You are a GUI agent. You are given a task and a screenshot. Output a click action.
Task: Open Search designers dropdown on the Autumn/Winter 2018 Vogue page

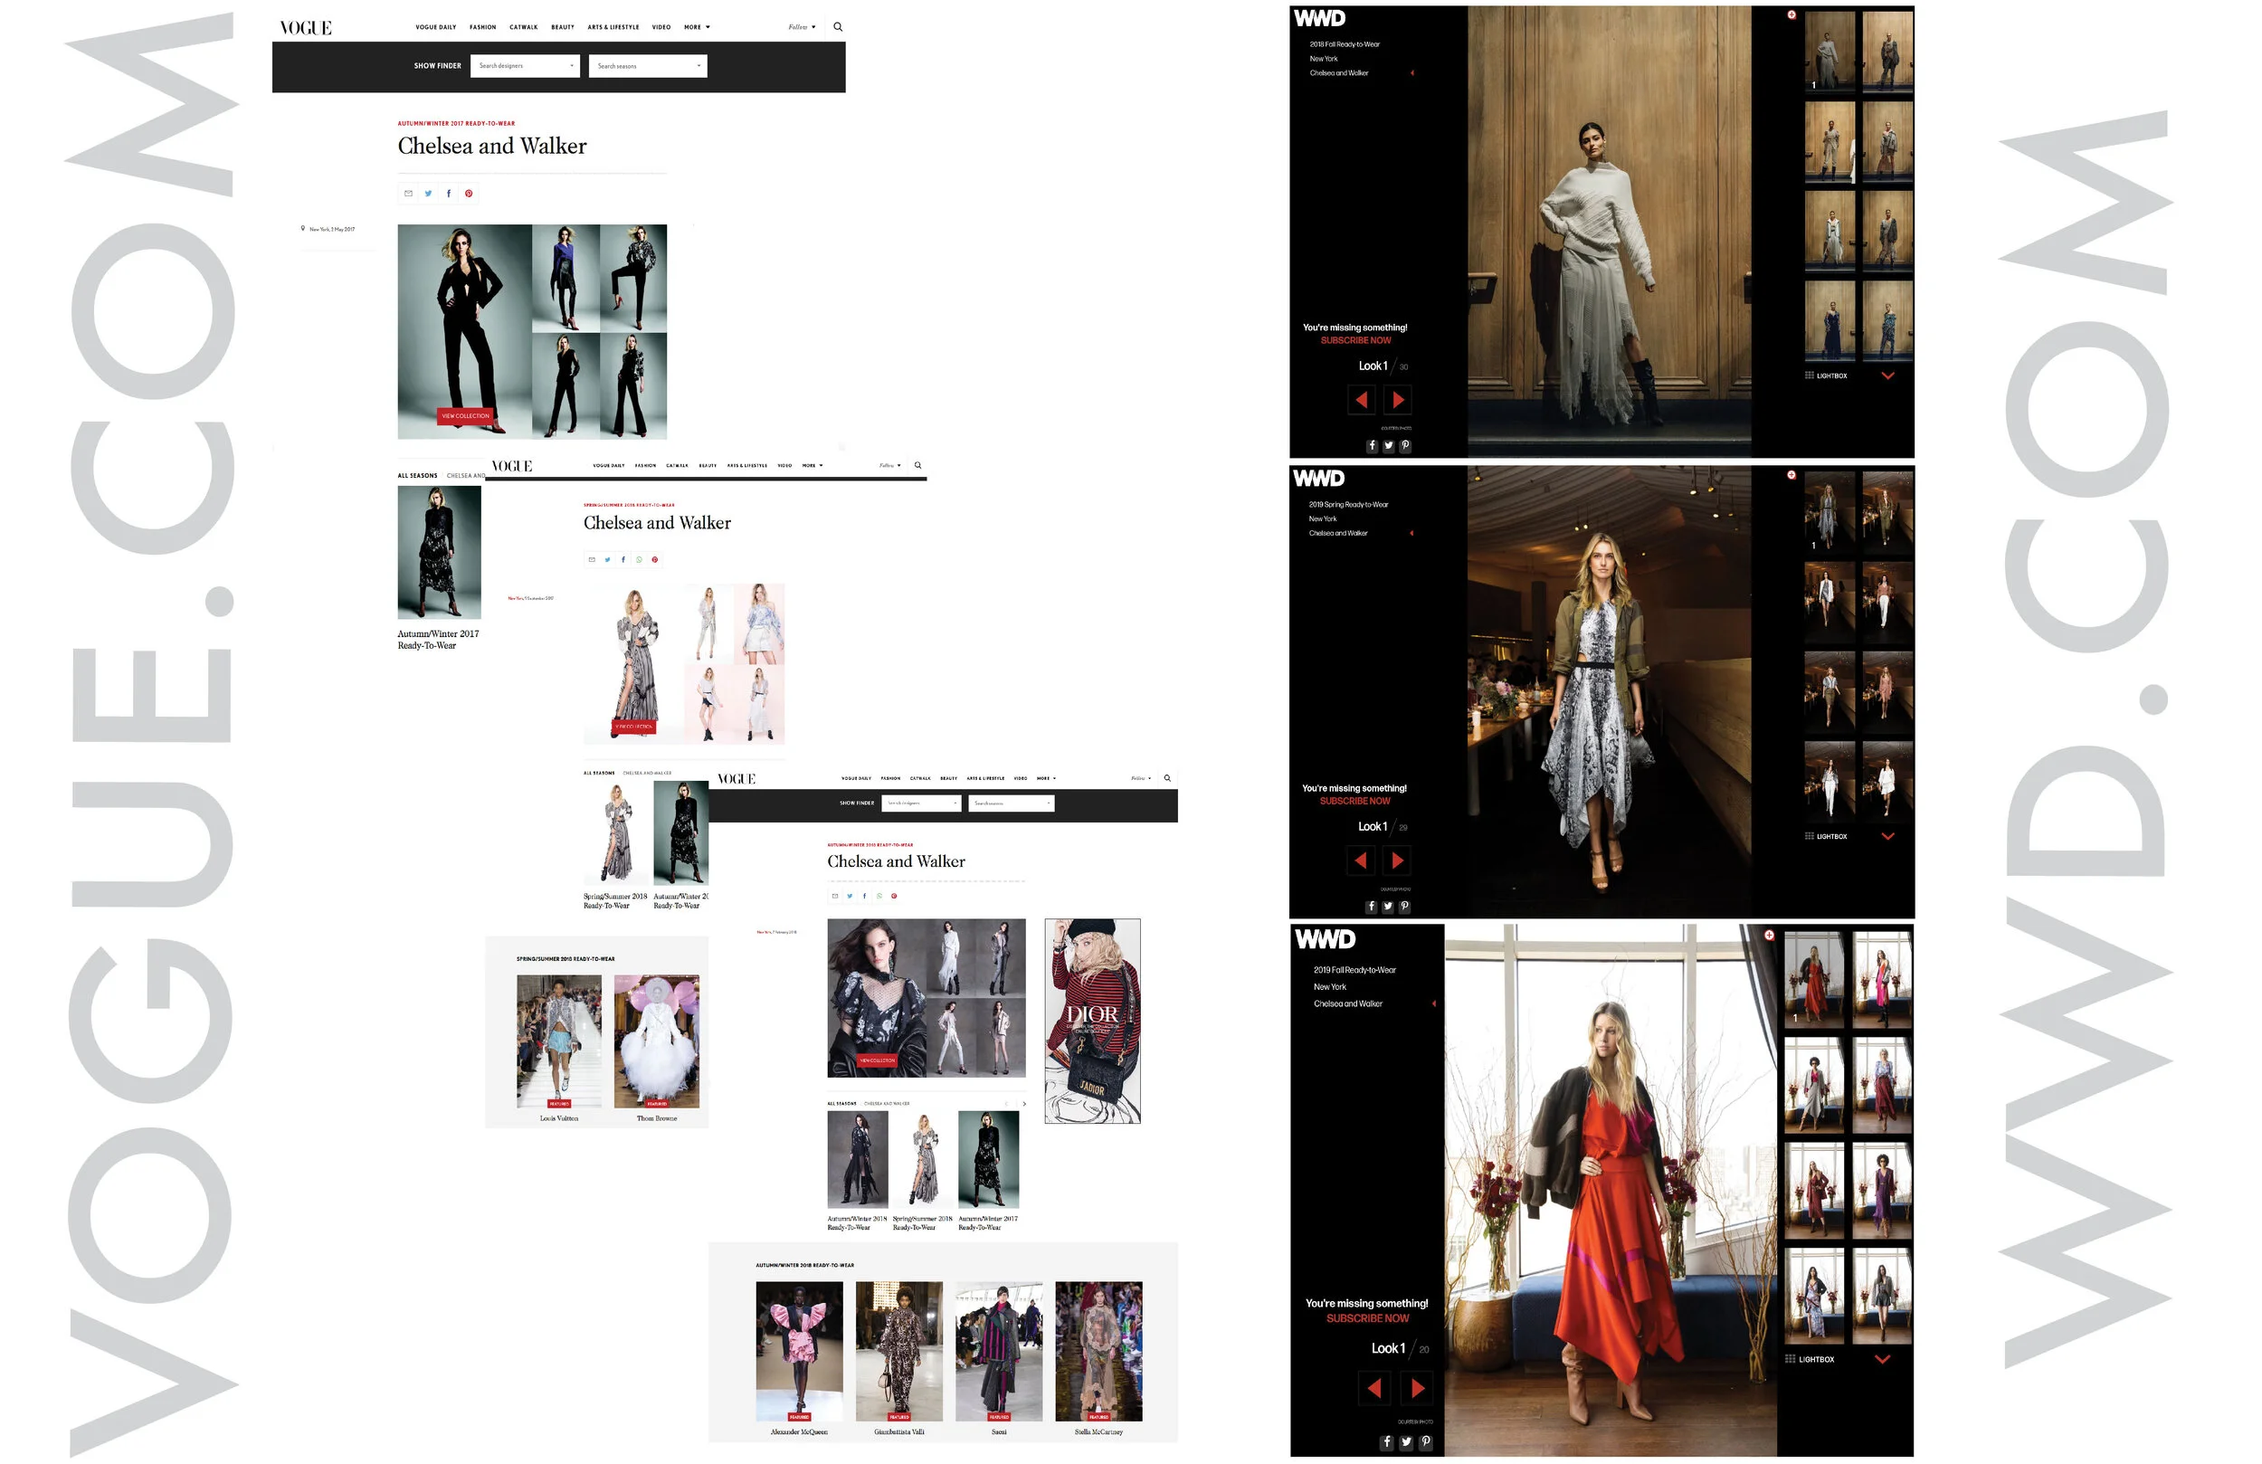tap(921, 803)
